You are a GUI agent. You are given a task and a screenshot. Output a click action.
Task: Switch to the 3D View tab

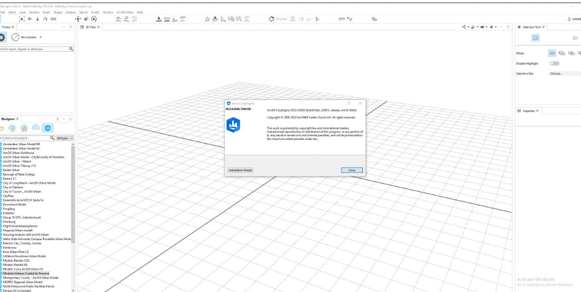[91, 27]
